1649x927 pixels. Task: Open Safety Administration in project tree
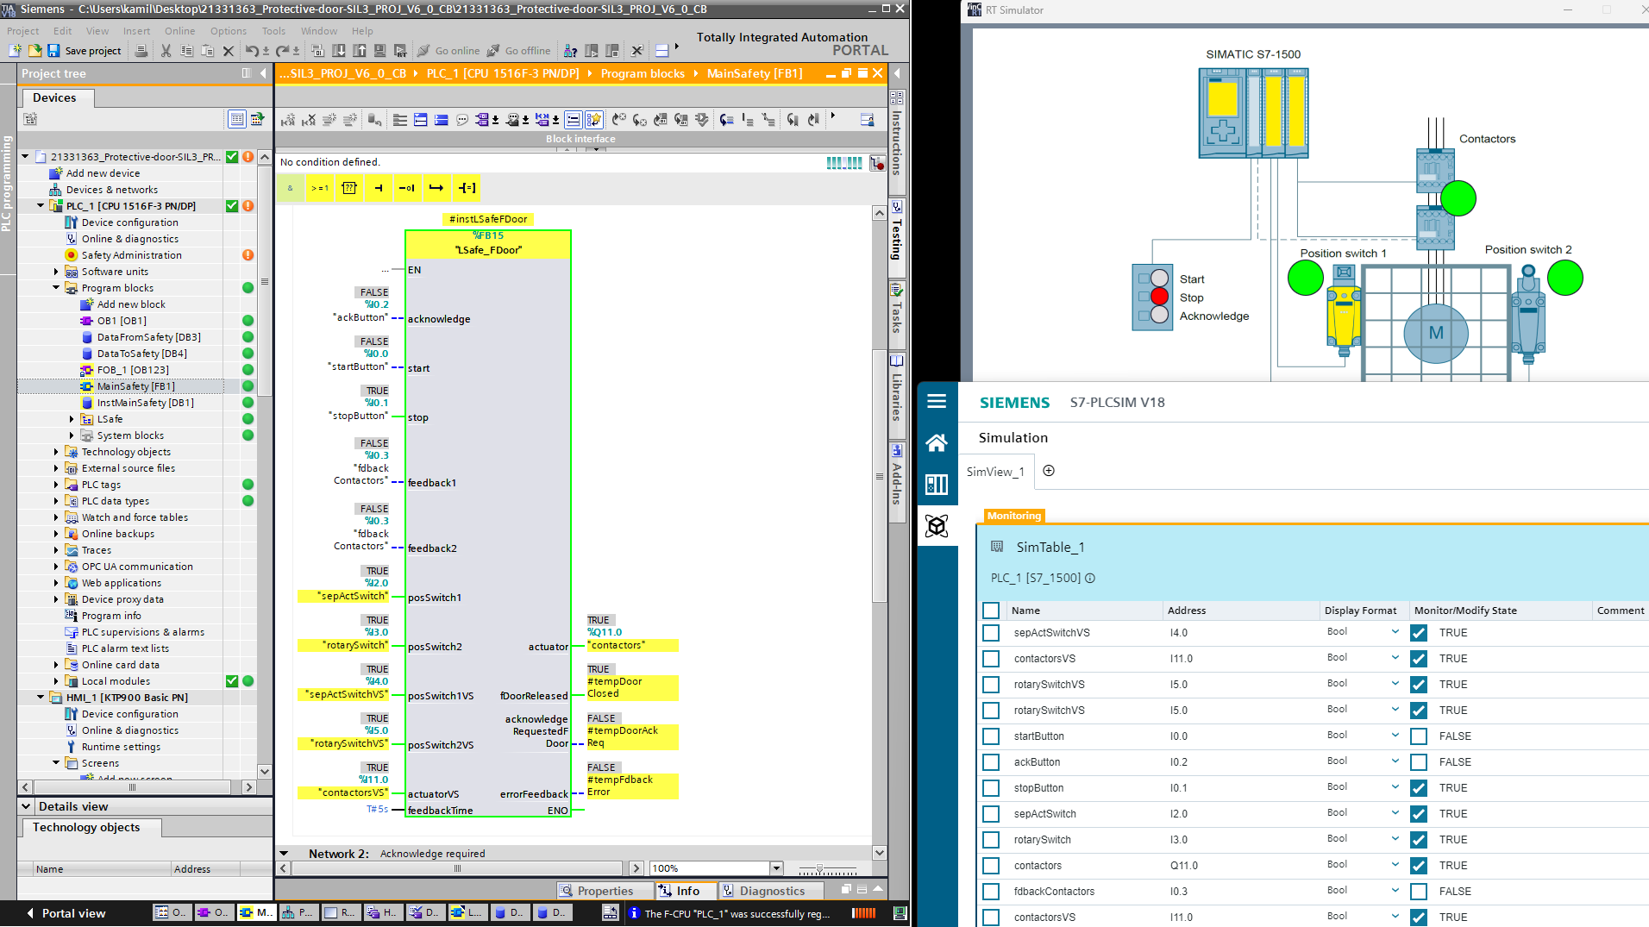131,255
